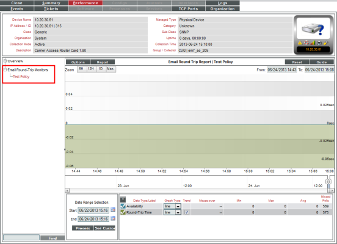Open the calendar icon next to End date

pyautogui.click(x=113, y=218)
